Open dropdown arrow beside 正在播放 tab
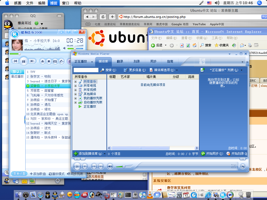 (92, 62)
